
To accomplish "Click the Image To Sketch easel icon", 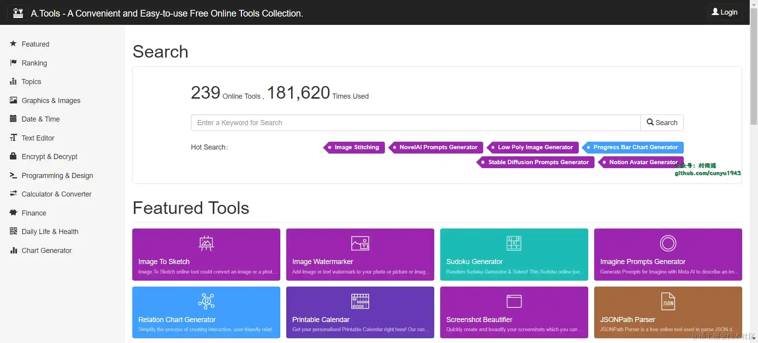I will [206, 243].
